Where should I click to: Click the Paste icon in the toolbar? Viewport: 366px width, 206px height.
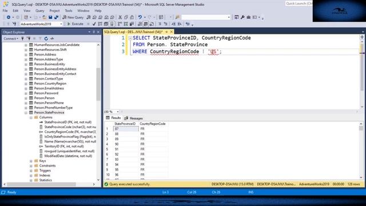coord(132,17)
